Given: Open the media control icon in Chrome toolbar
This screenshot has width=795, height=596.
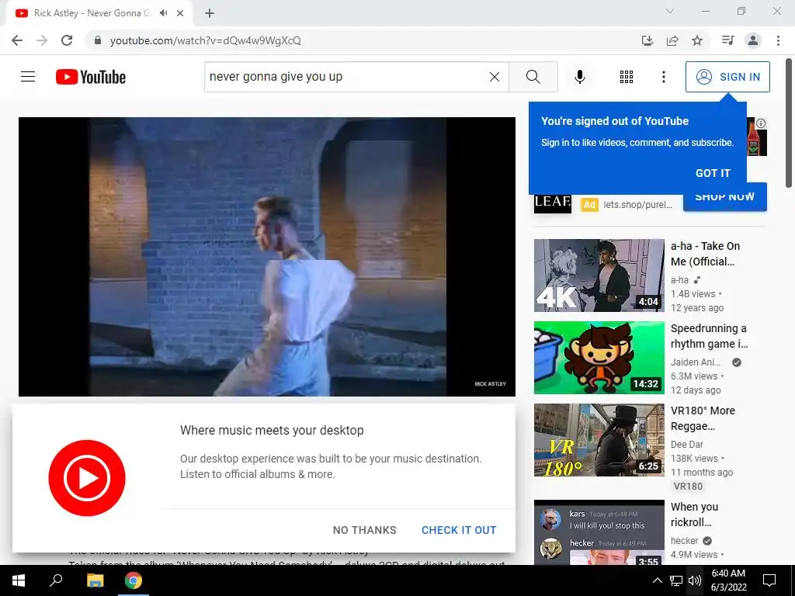Looking at the screenshot, I should [x=727, y=40].
